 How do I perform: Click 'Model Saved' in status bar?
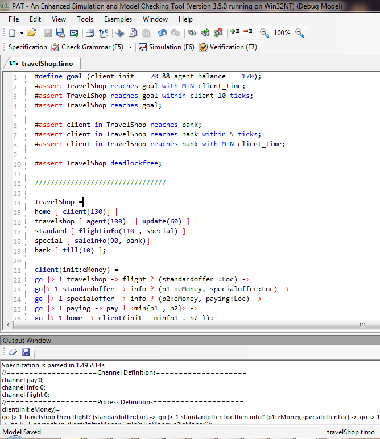[22, 432]
